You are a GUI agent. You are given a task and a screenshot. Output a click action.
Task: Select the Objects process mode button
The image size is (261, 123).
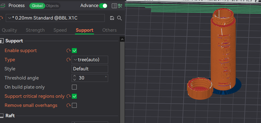[x=52, y=6]
